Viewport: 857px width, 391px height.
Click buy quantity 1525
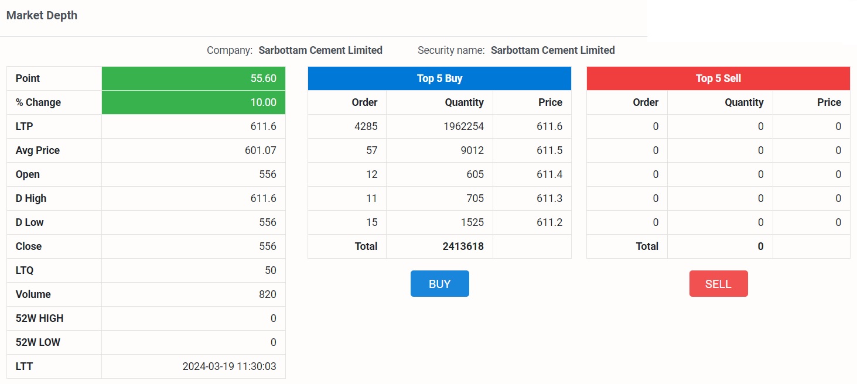(472, 222)
